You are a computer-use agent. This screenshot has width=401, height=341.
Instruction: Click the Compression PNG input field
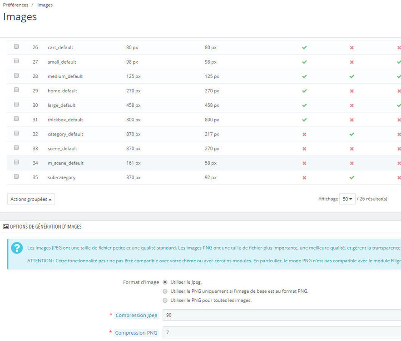[x=282, y=332]
